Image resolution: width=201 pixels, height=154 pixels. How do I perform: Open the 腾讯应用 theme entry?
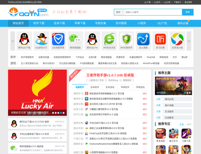[x=173, y=99]
